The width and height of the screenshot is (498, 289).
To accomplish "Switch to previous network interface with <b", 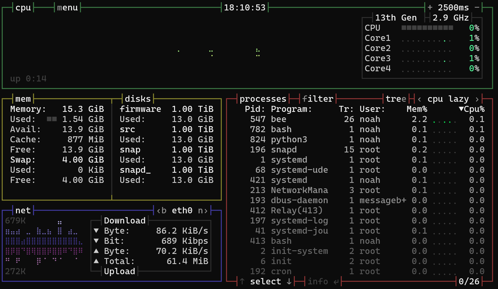I will click(x=162, y=210).
